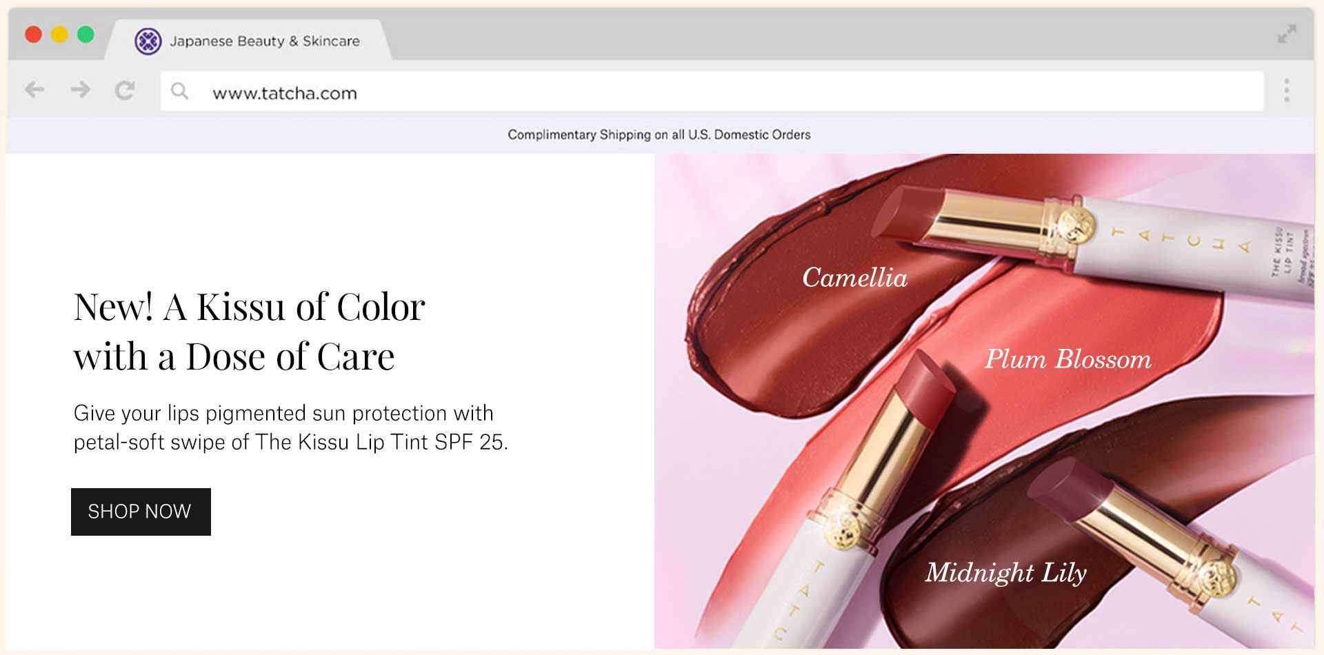The width and height of the screenshot is (1324, 655).
Task: Click the yellow minimize window button
Action: coord(60,34)
